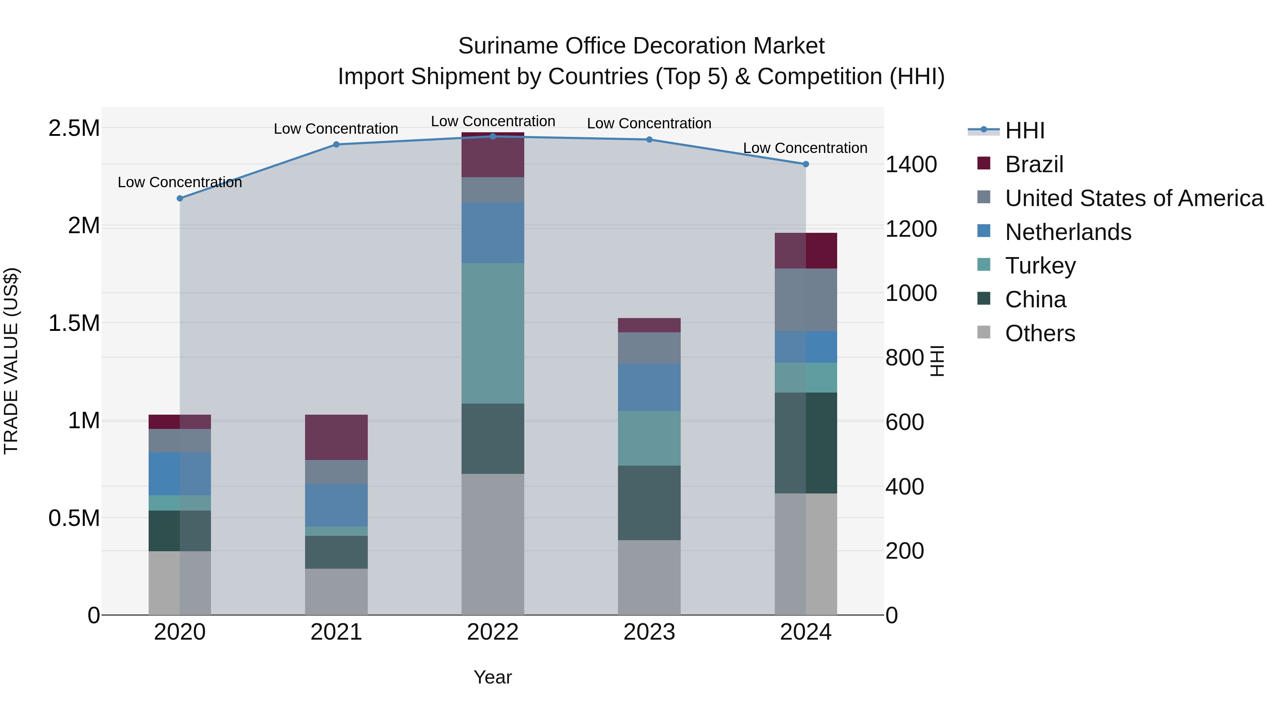Click the Brazil color swatch in legend
The height and width of the screenshot is (722, 1283).
click(x=984, y=163)
